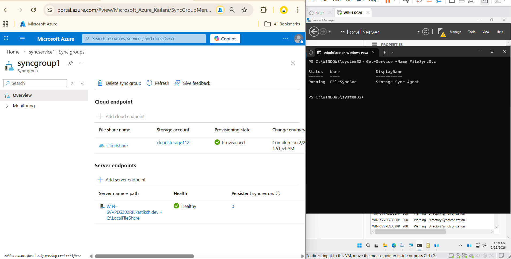
Task: Click the zoom magnifier icon in address bar
Action: coord(232,10)
